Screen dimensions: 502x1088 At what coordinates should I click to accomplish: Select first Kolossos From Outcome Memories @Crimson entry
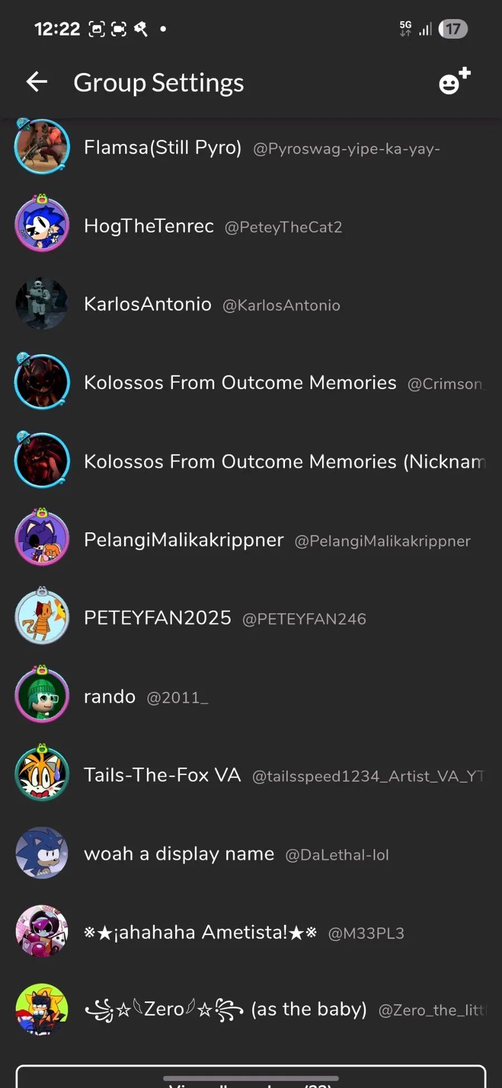click(x=251, y=382)
